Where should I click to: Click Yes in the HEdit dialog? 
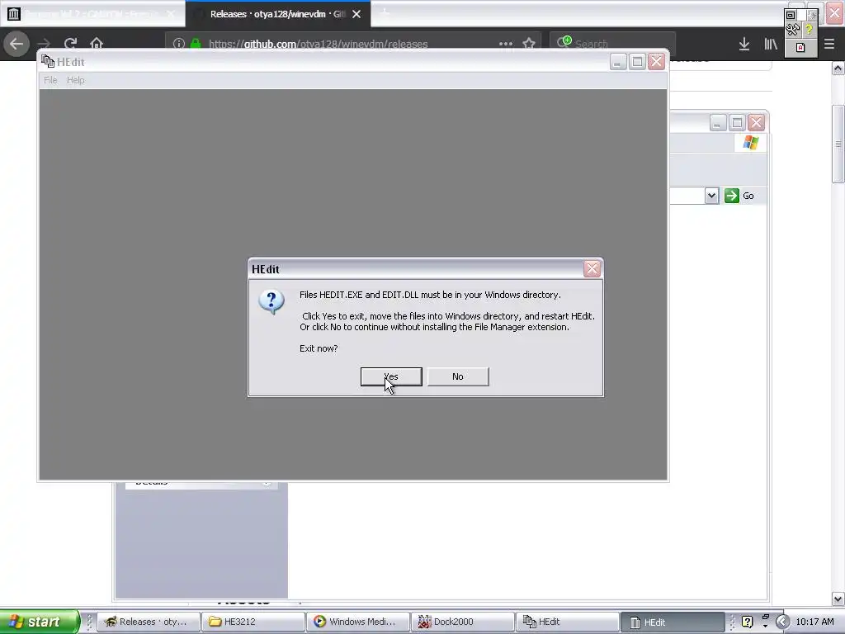pos(390,376)
